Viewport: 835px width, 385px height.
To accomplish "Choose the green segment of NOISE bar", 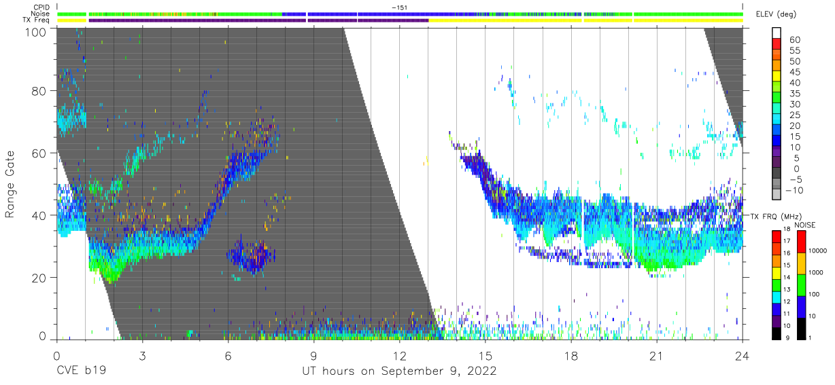I will (800, 285).
